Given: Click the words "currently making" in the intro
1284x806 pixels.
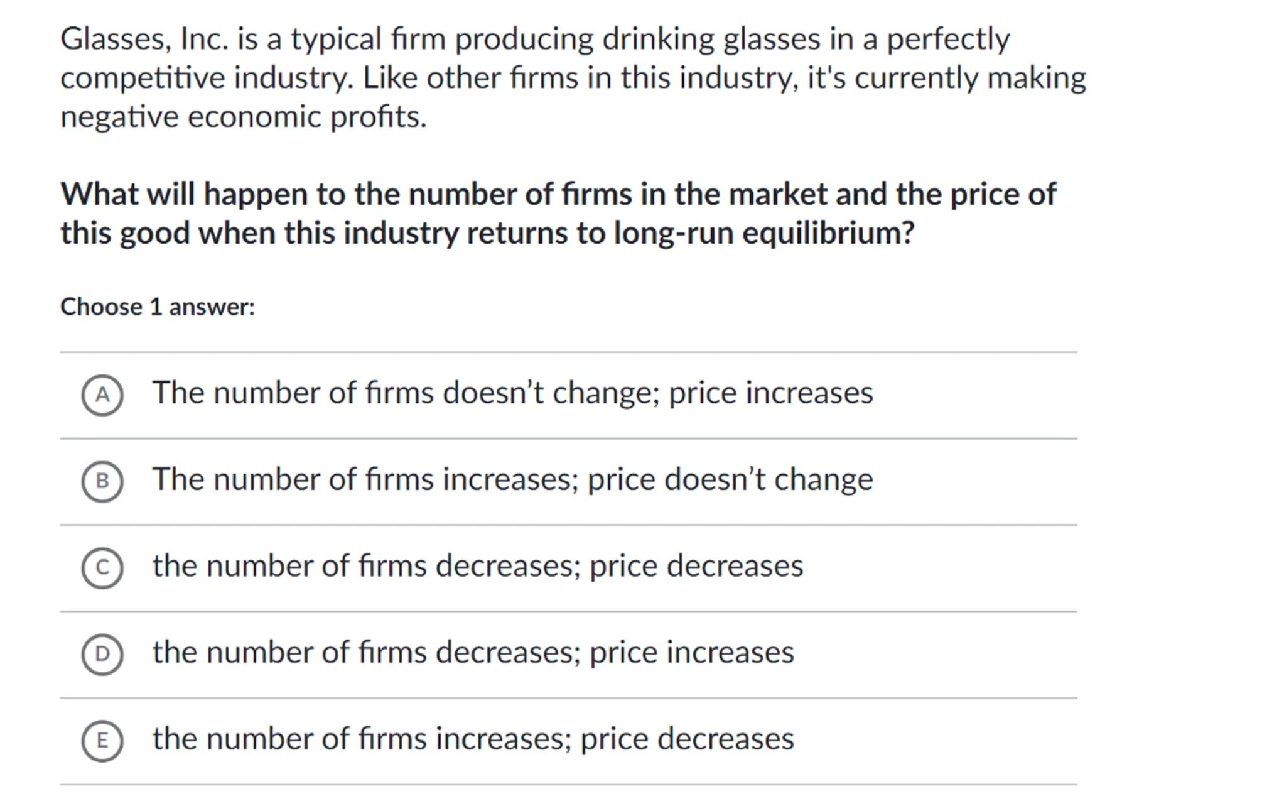Looking at the screenshot, I should point(970,79).
